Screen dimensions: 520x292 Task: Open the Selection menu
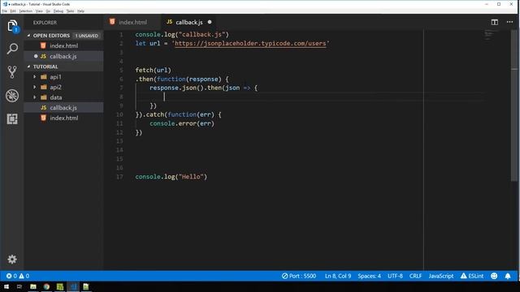[x=25, y=11]
